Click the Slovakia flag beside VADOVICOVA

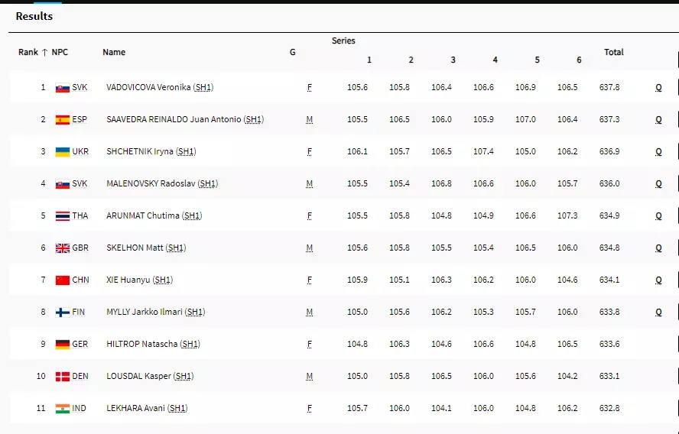(62, 88)
